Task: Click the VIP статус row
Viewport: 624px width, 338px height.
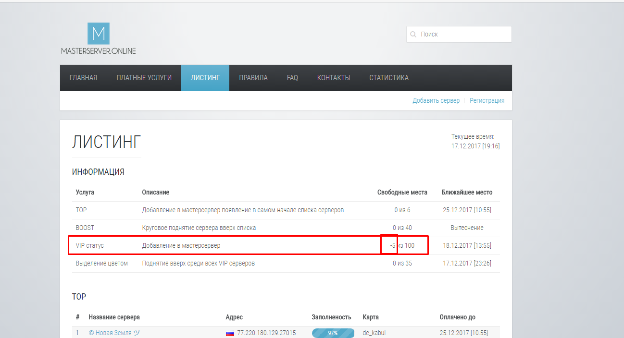Action: pos(286,245)
